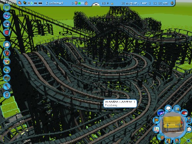Image resolution: width=192 pixels, height=144 pixels.
Task: Select double fast-forward speed
Action: pos(36,3)
